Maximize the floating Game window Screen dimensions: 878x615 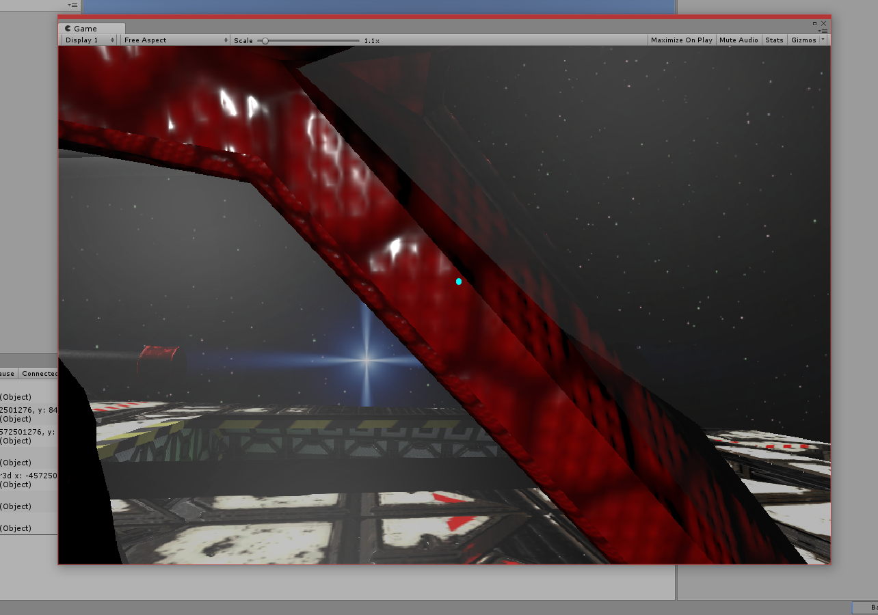pyautogui.click(x=815, y=23)
